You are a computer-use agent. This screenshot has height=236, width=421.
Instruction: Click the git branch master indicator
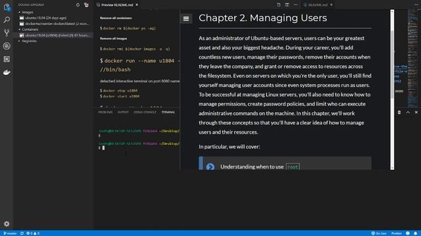coord(10,233)
